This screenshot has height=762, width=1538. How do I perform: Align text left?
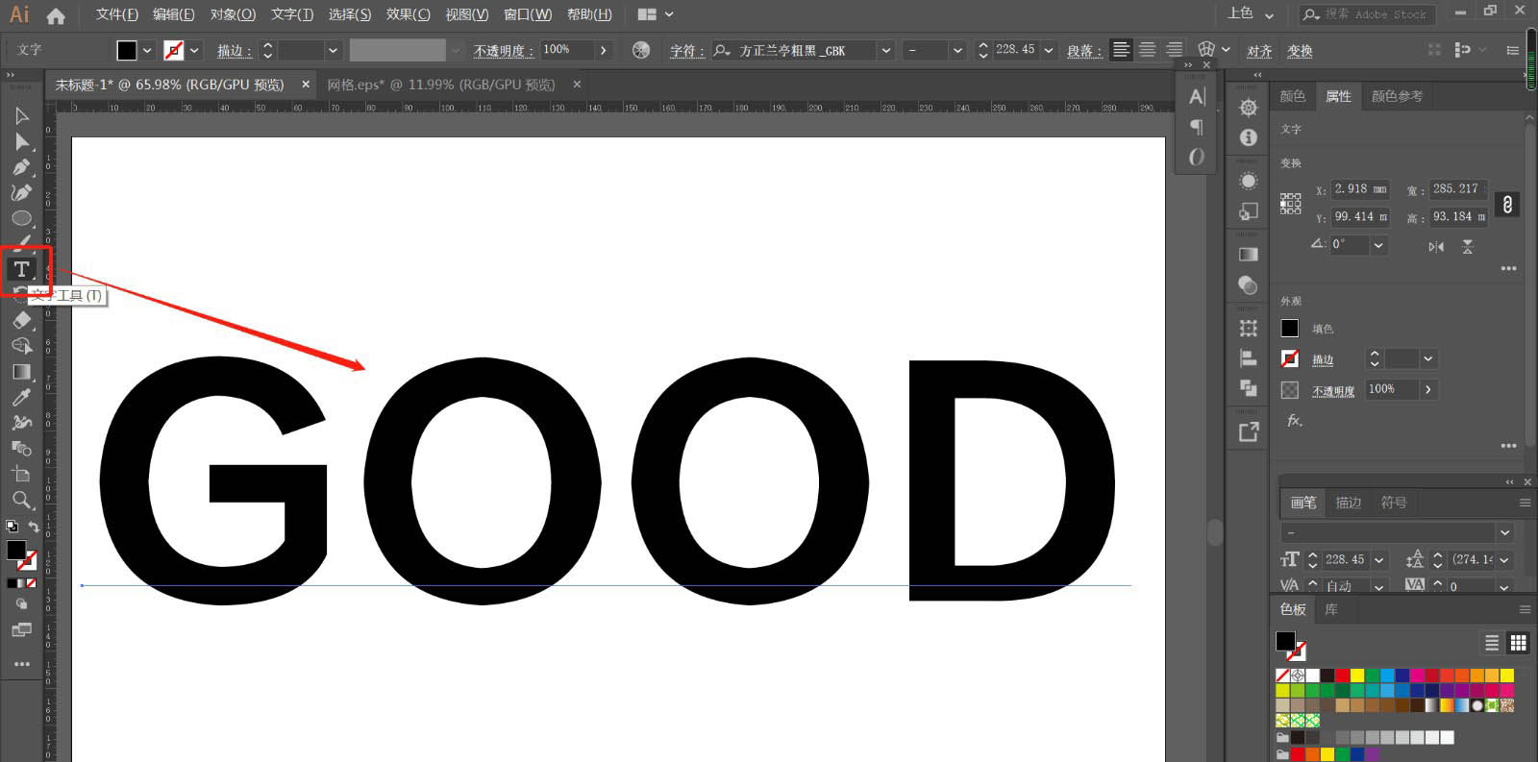1121,50
